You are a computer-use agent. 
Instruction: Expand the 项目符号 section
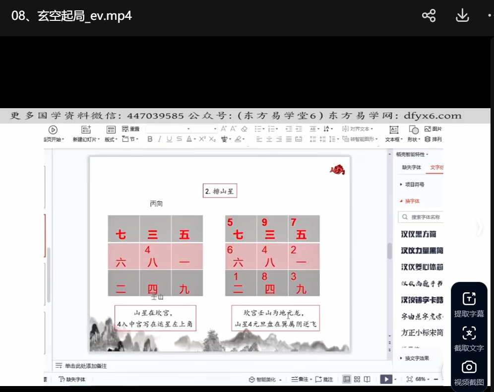(x=414, y=185)
